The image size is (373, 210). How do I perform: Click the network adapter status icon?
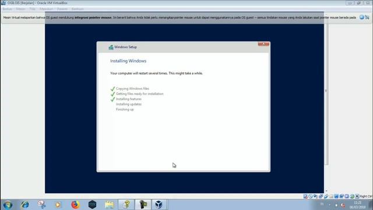tap(321, 196)
